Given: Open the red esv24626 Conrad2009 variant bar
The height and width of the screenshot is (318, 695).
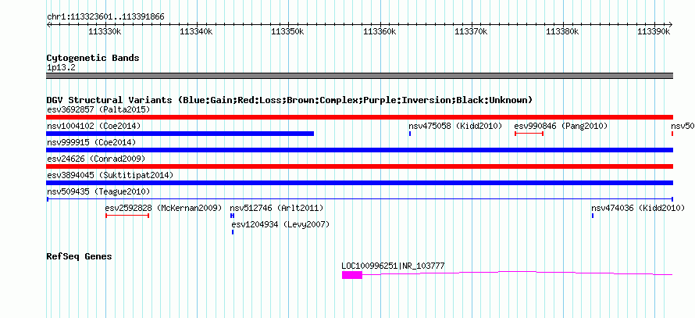Looking at the screenshot, I should [x=359, y=166].
